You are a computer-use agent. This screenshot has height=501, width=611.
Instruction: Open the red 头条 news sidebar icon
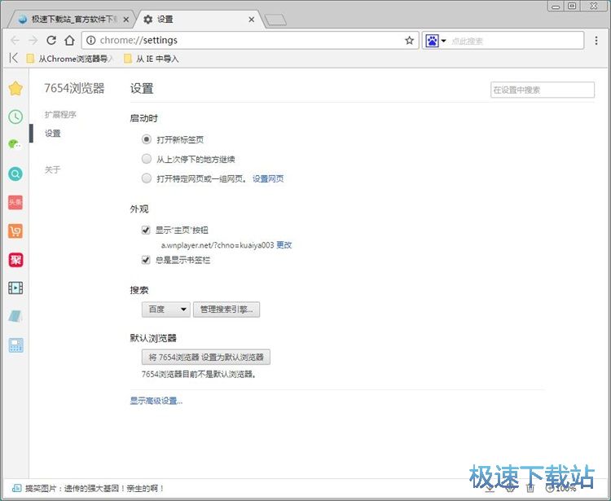tap(15, 202)
